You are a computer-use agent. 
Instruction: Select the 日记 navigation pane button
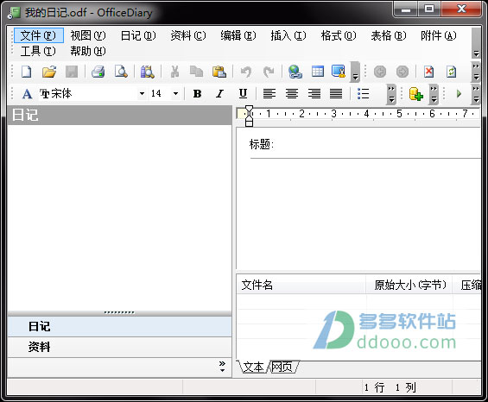point(119,326)
